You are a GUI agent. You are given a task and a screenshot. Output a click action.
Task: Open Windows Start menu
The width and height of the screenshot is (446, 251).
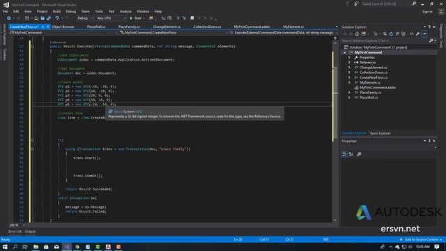pos(5,247)
